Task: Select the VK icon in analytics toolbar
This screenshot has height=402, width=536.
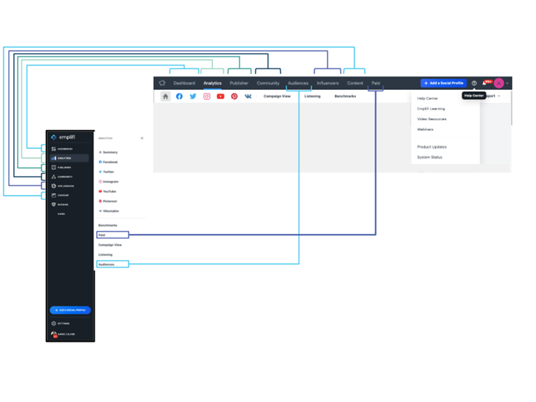Action: click(248, 97)
